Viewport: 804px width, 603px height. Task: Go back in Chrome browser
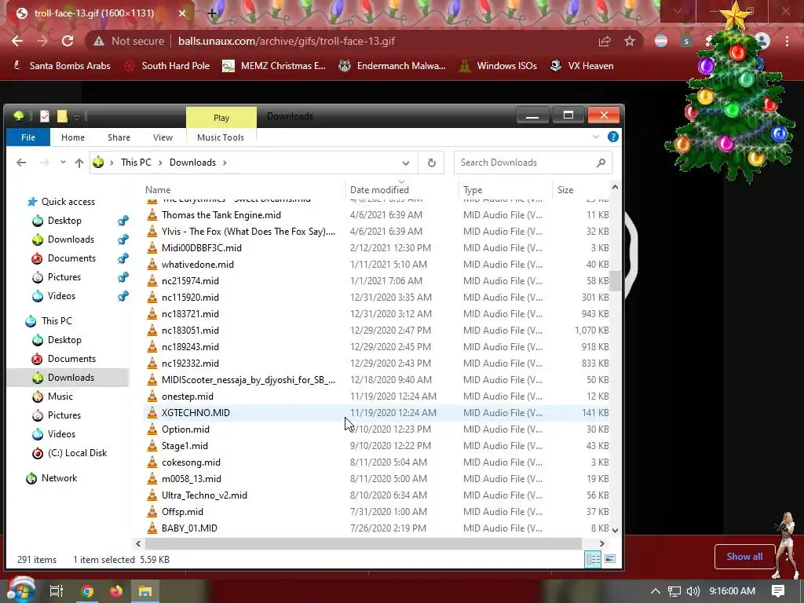(x=17, y=41)
